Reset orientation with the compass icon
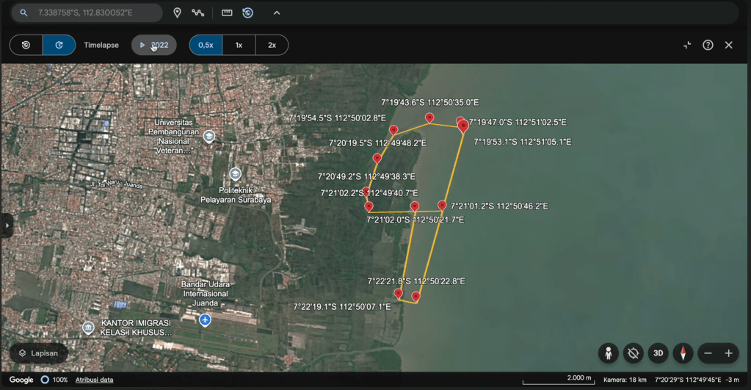751x390 pixels. (x=683, y=353)
